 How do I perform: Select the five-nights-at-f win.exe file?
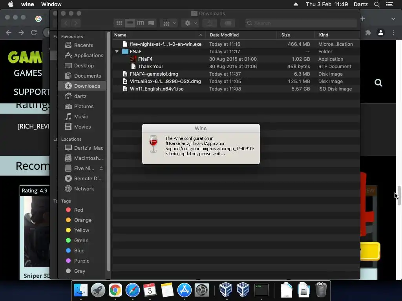click(x=236, y=44)
